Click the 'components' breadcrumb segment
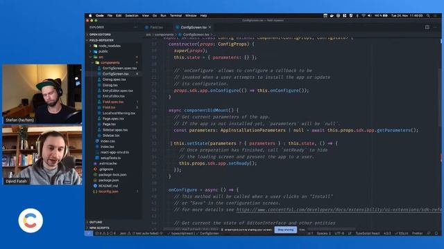Viewport: 444px width, 249px height. [x=164, y=35]
